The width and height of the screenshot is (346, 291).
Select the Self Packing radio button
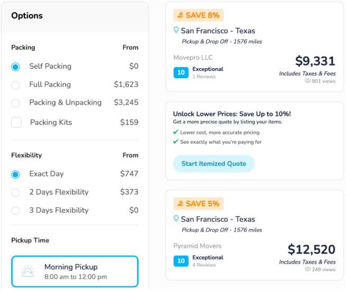[16, 67]
